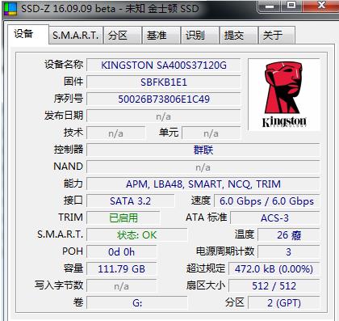Open the 基准 benchmark tab
Viewport: 339px width, 321px height.
(161, 36)
